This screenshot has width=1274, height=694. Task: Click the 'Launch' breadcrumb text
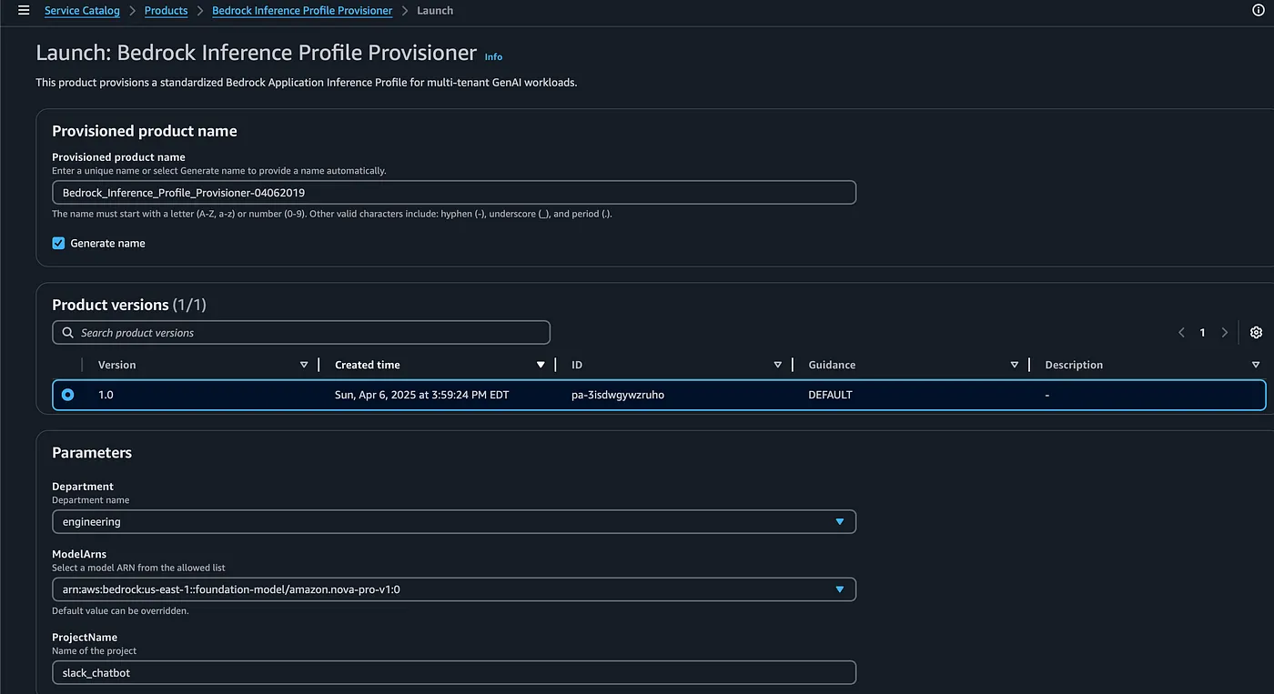[435, 11]
